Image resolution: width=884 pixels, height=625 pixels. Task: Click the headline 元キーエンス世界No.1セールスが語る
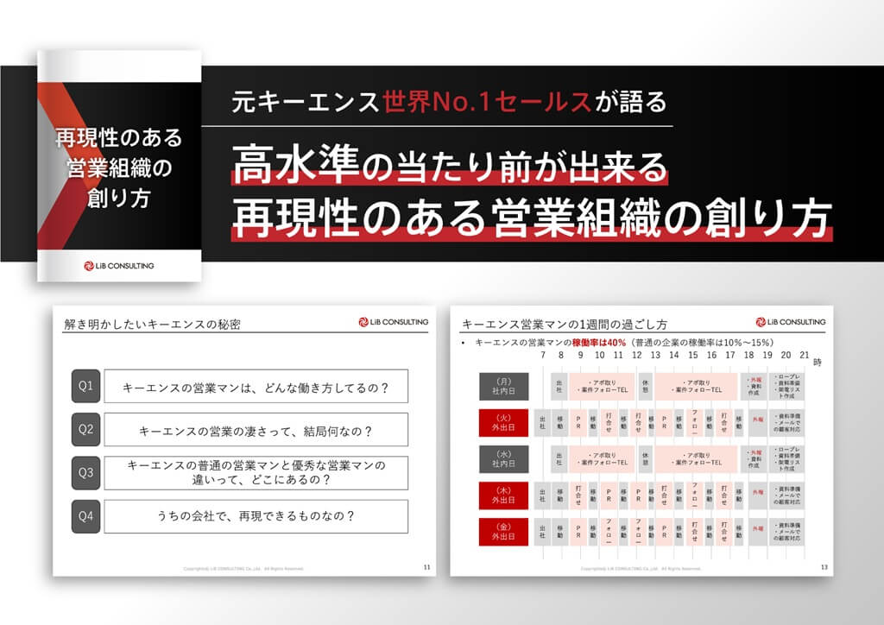click(x=449, y=102)
